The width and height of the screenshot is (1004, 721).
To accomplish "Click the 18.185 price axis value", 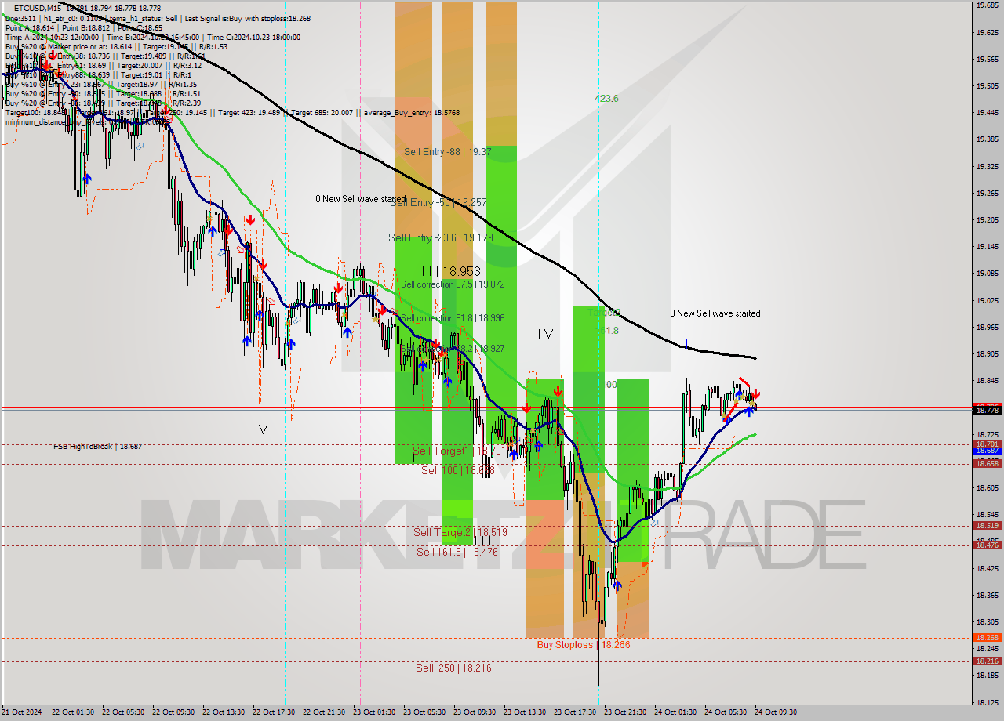I will click(987, 676).
